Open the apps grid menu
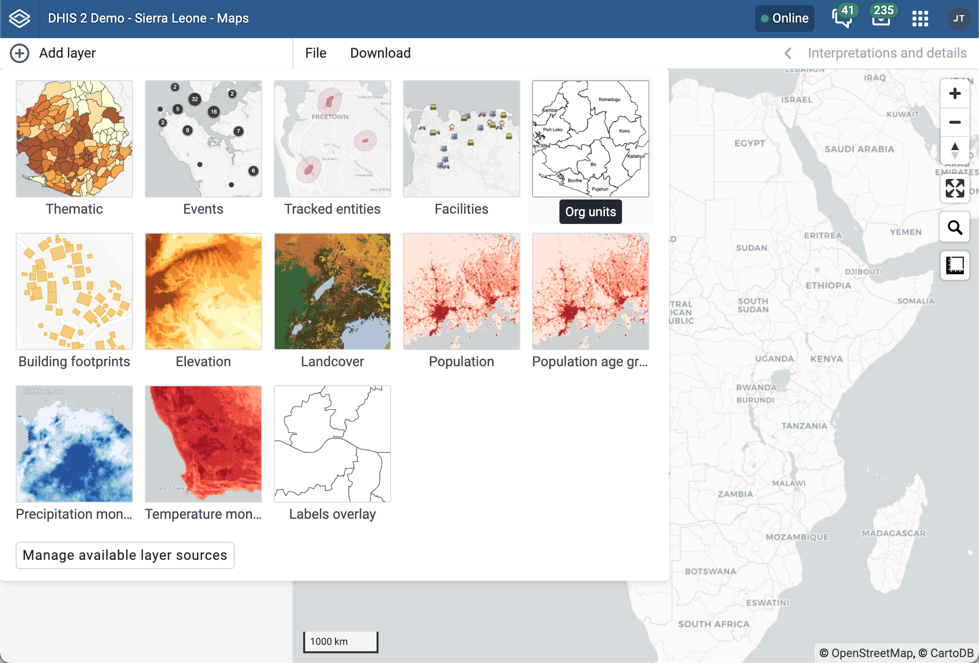The image size is (979, 663). (920, 19)
